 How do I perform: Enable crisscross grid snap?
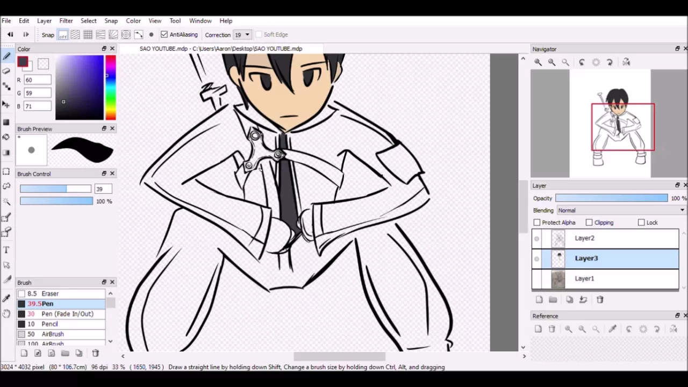[88, 34]
